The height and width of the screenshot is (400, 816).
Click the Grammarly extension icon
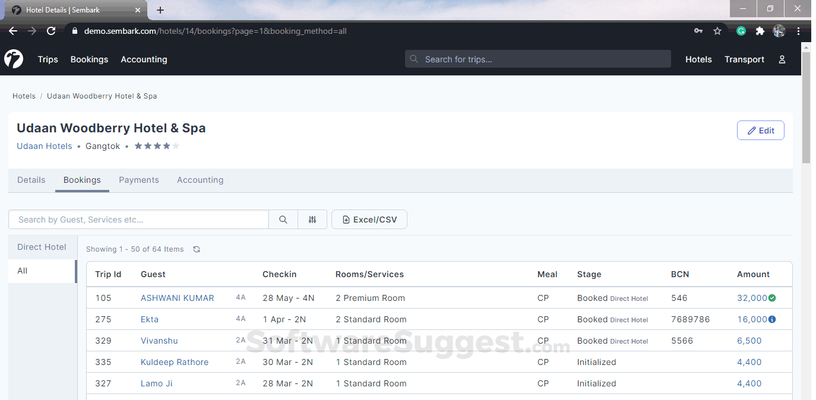coord(741,30)
